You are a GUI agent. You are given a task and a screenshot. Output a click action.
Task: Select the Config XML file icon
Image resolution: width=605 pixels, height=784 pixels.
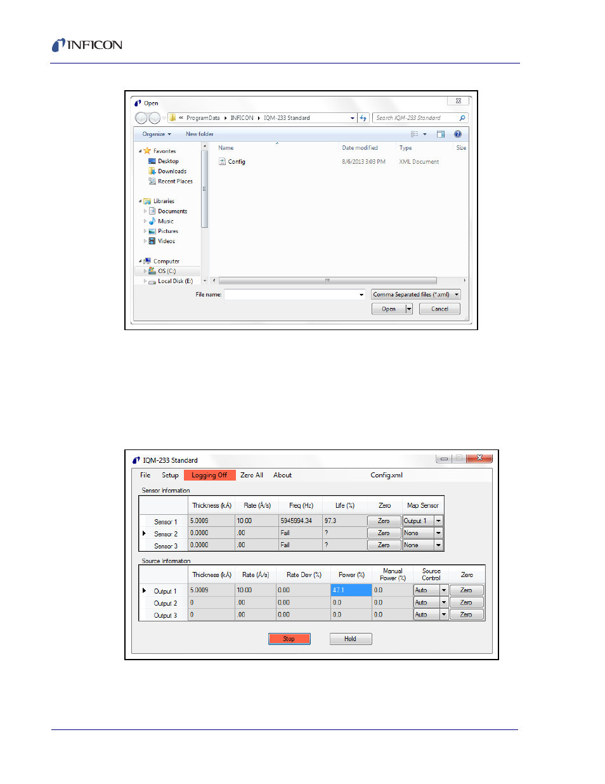(x=223, y=161)
